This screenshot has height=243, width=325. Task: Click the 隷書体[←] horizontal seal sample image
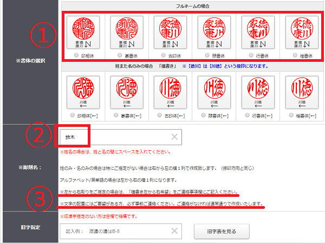point(214,92)
